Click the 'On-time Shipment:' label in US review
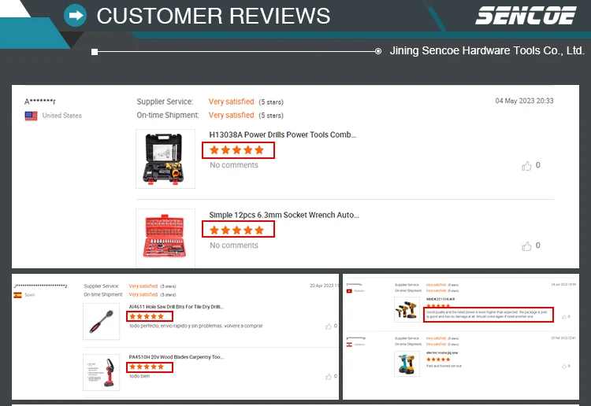 (168, 115)
